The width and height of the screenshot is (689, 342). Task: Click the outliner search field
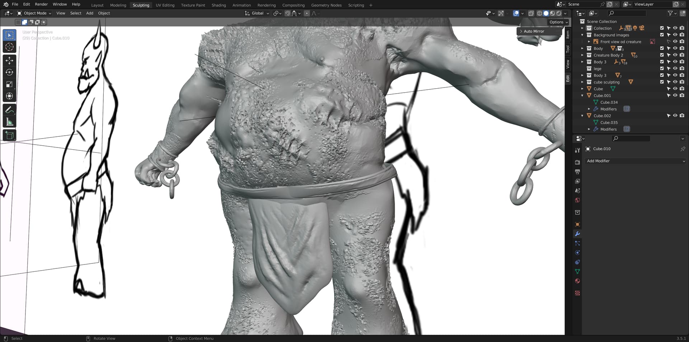click(627, 13)
